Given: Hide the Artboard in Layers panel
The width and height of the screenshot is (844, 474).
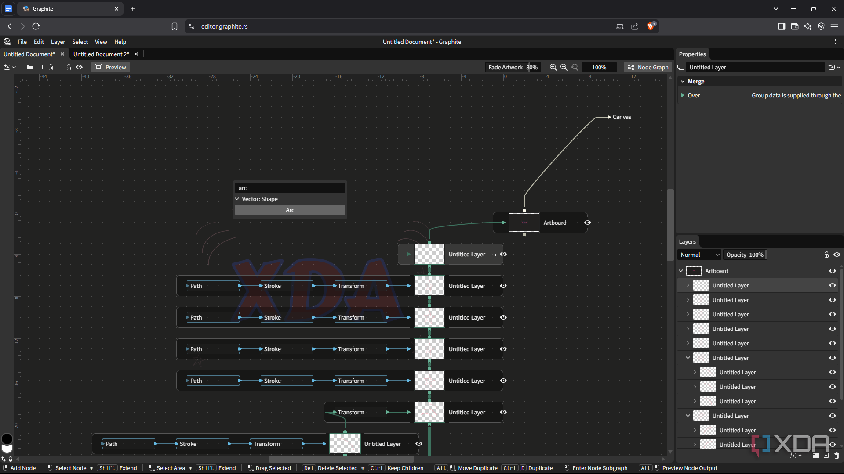Looking at the screenshot, I should tap(832, 271).
